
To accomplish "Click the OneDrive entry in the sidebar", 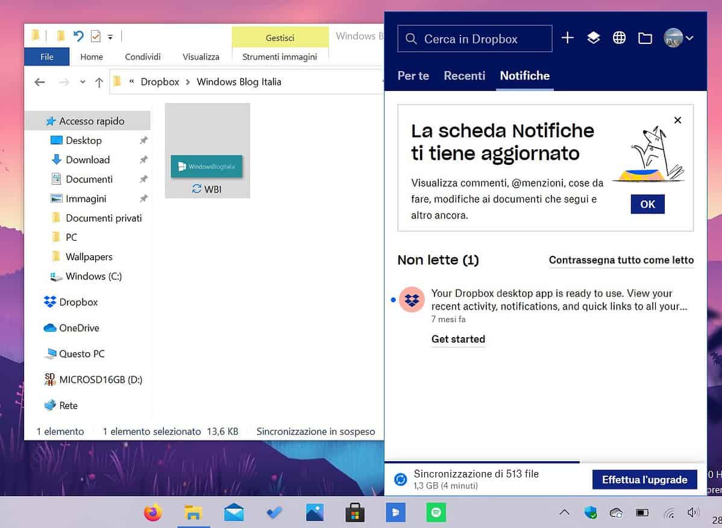I will coord(79,328).
